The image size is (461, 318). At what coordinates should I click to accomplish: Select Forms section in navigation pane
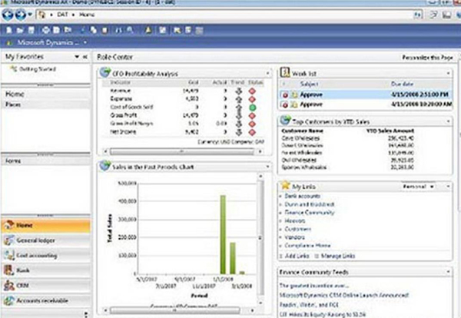tap(13, 161)
